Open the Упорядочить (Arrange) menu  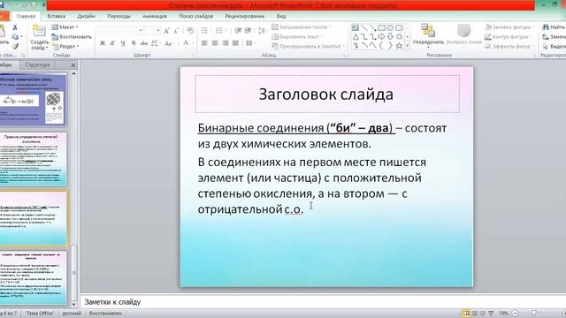(428, 36)
